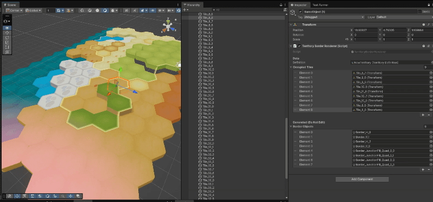This screenshot has width=433, height=202.
Task: Toggle the highlighted shaded draw mode button
Action: [105, 10]
